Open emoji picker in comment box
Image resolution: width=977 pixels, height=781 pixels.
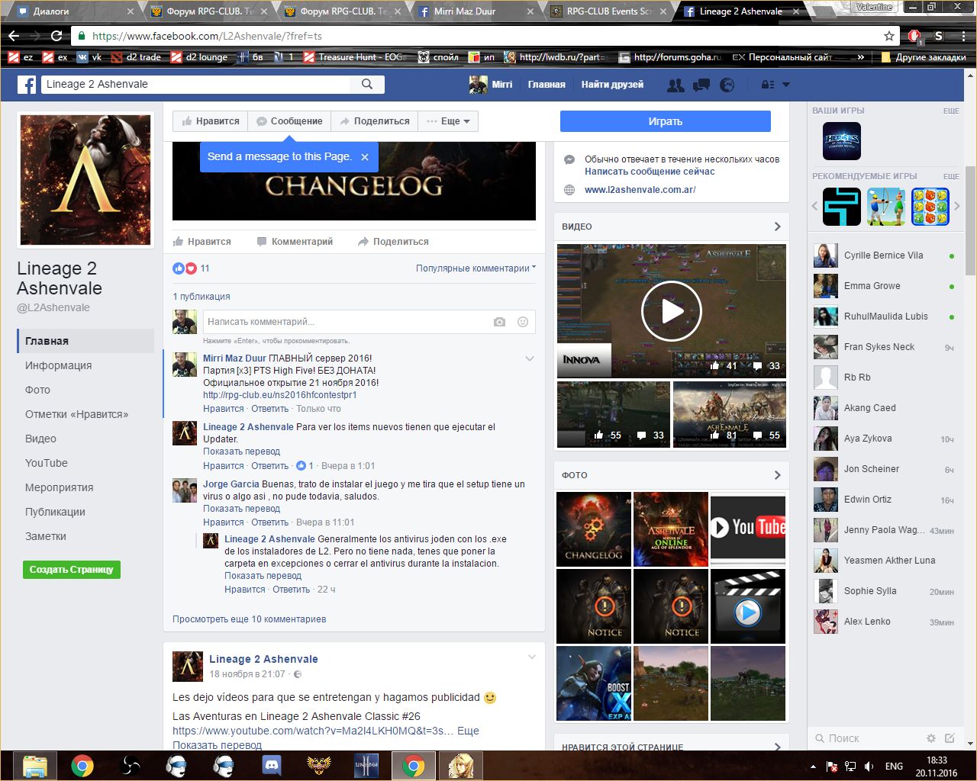[x=523, y=322]
